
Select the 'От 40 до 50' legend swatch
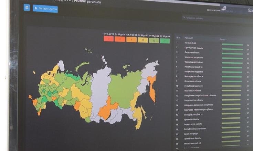tap(154, 40)
